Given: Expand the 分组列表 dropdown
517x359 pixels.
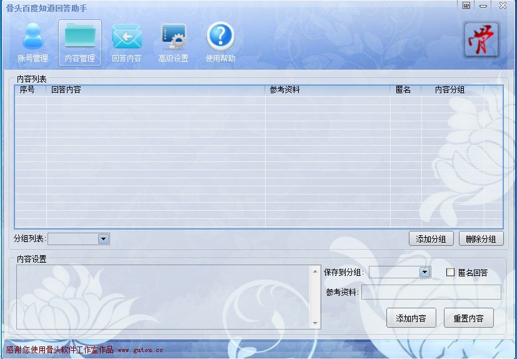Looking at the screenshot, I should [x=103, y=239].
